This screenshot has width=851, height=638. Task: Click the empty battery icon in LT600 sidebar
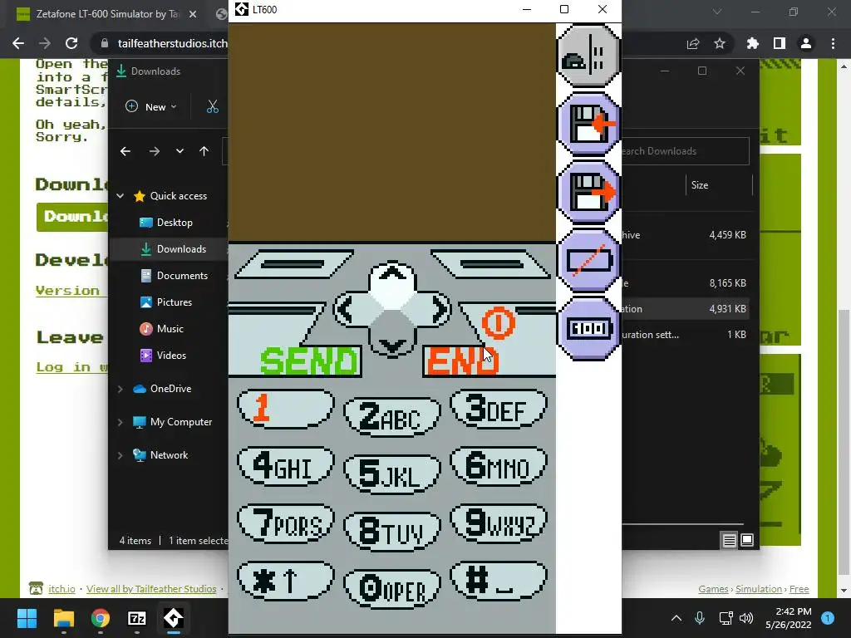click(x=589, y=260)
